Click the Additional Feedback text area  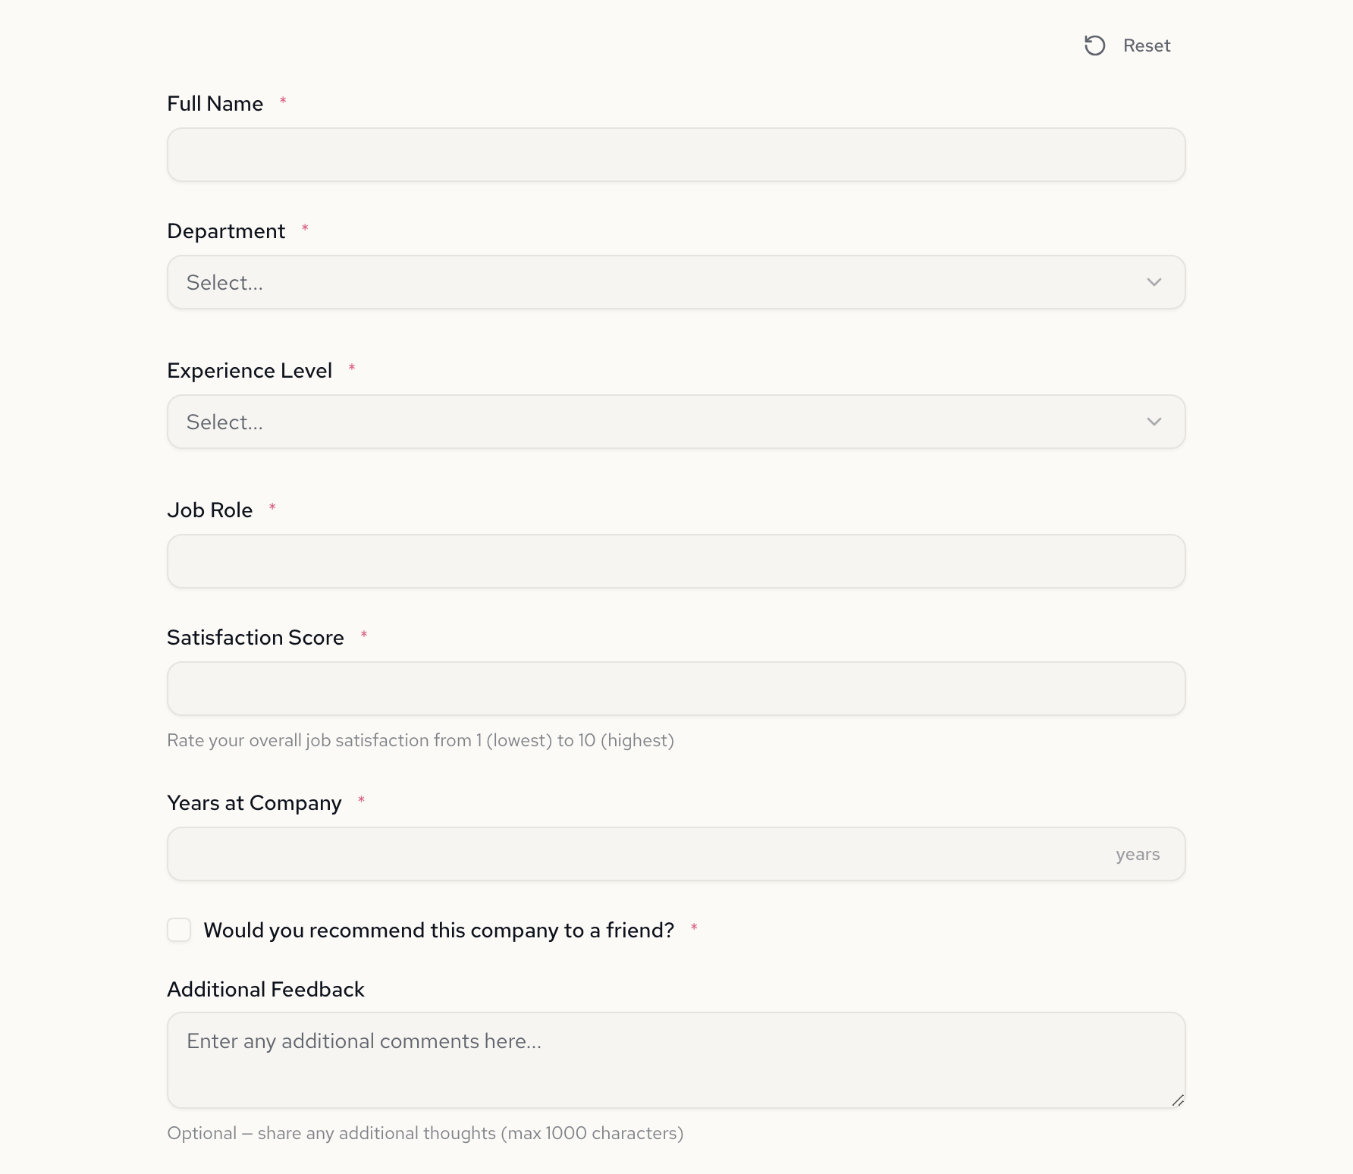675,1059
